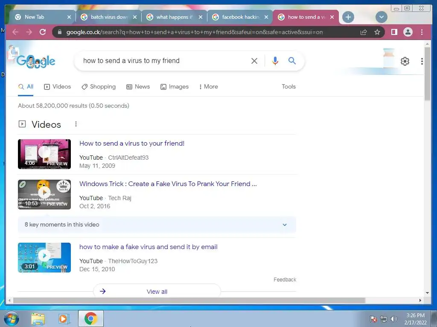Screen dimensions: 437x327
Task: Open 'Windows Trick : Create a Fake Virus' link
Action: click(168, 184)
